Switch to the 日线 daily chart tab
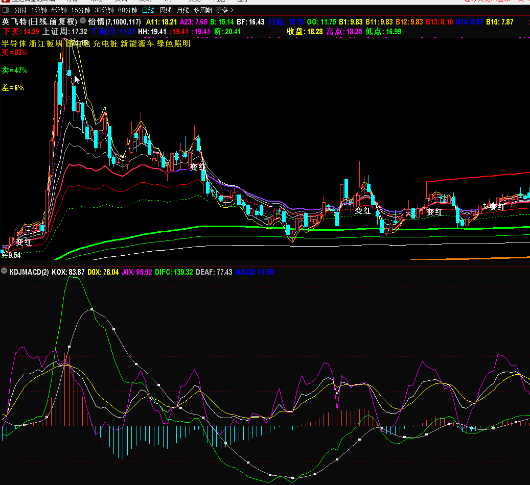This screenshot has width=530, height=485. click(x=148, y=11)
